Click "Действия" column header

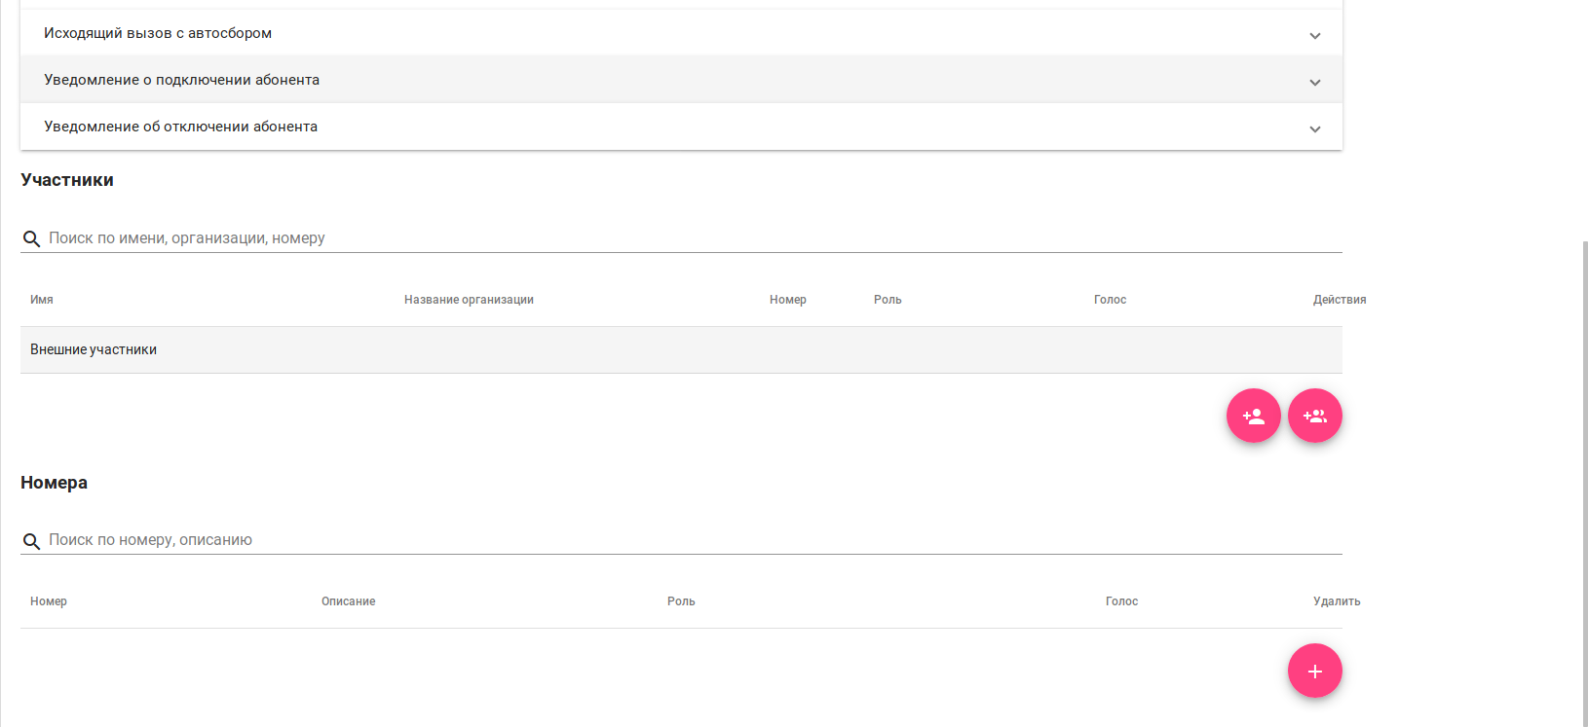[1339, 300]
